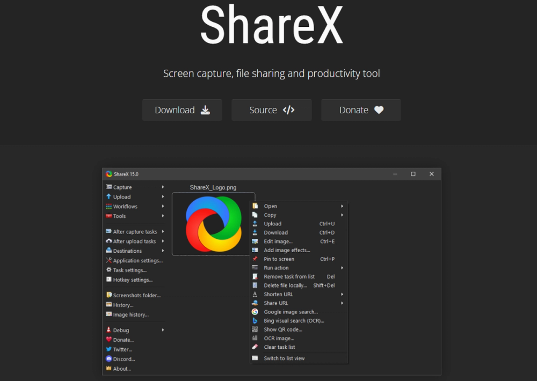
Task: Select Switch to list view
Action: point(299,358)
